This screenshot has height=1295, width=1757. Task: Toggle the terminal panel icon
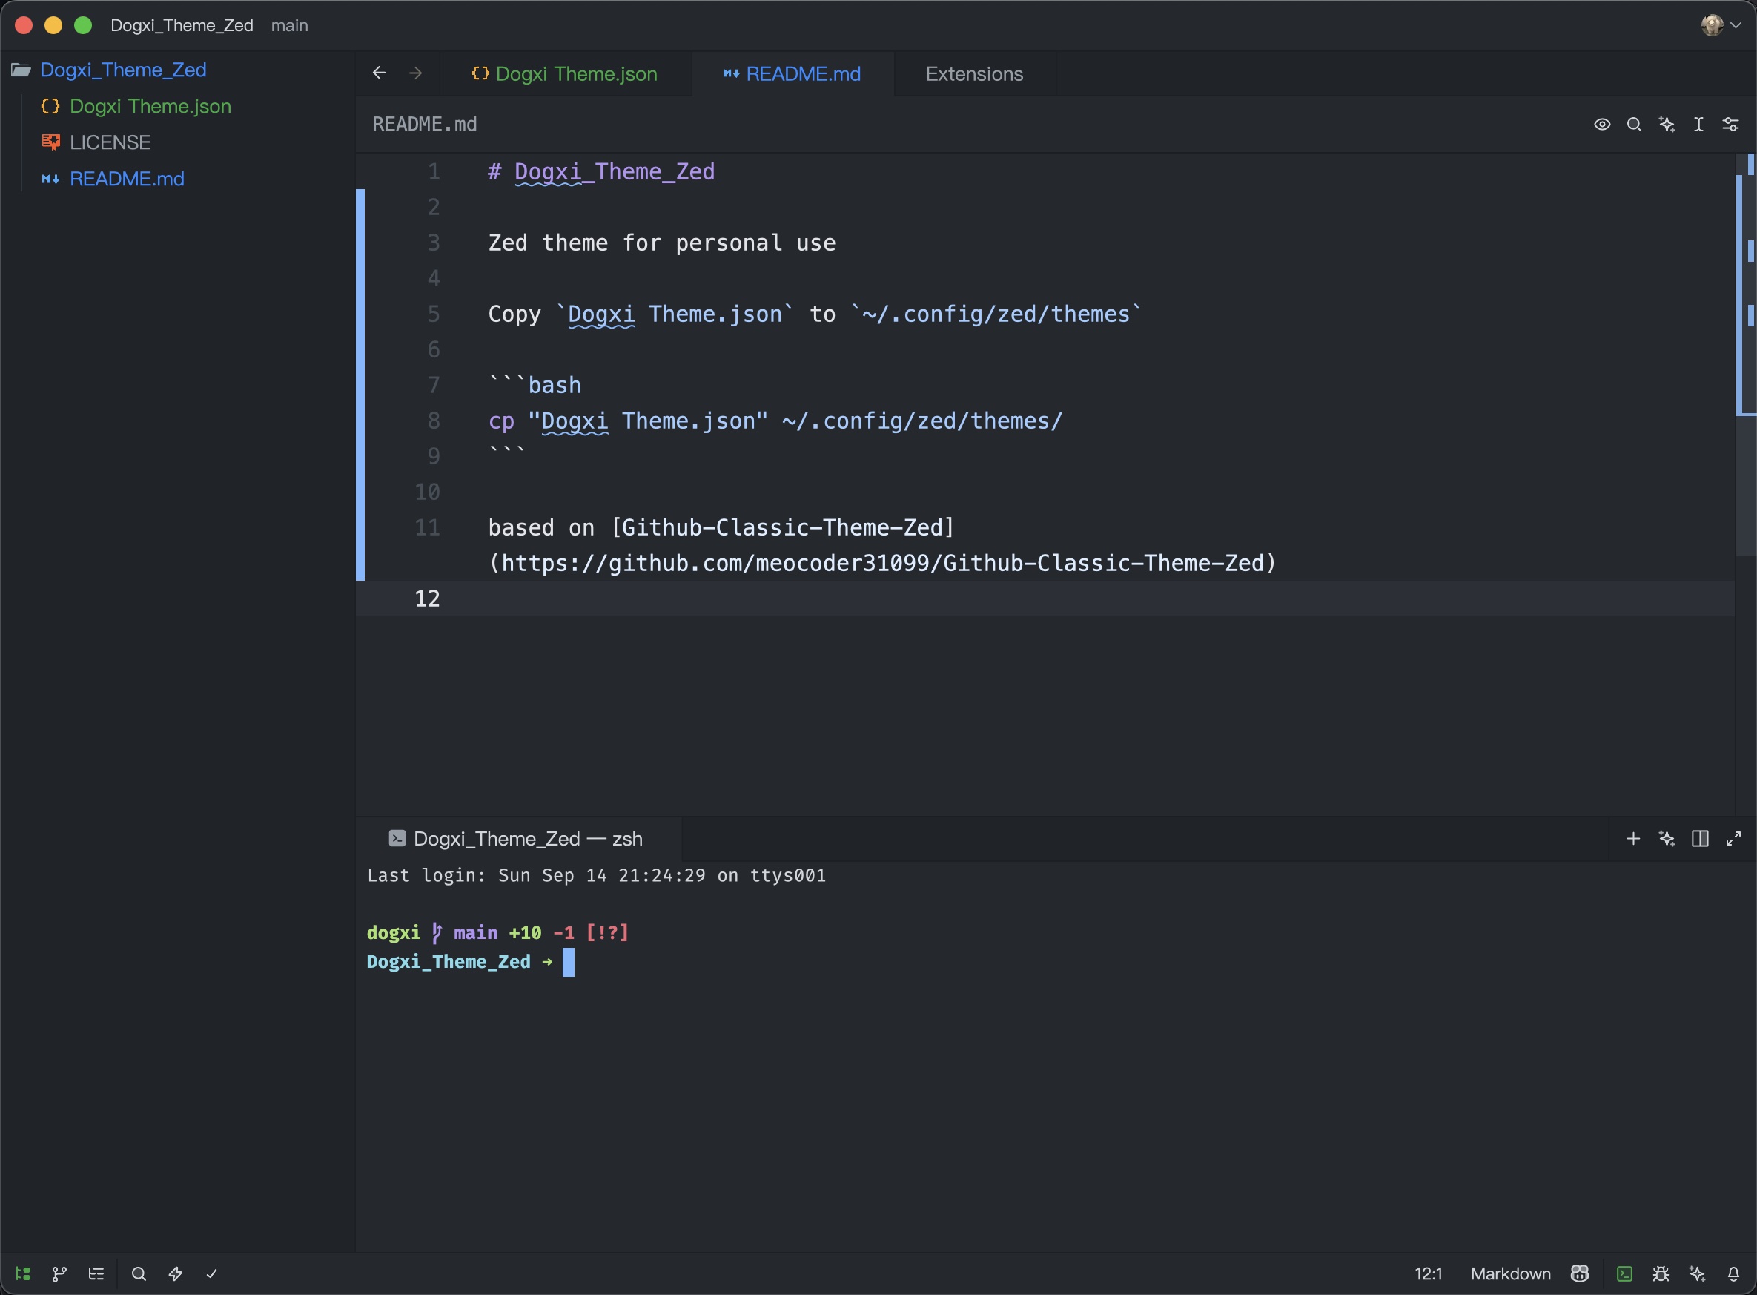pos(1624,1273)
